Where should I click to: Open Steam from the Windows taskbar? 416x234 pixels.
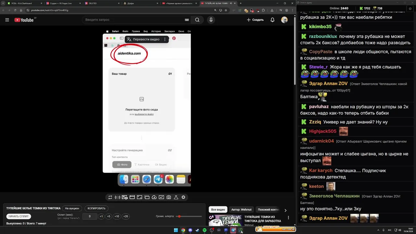(197, 230)
